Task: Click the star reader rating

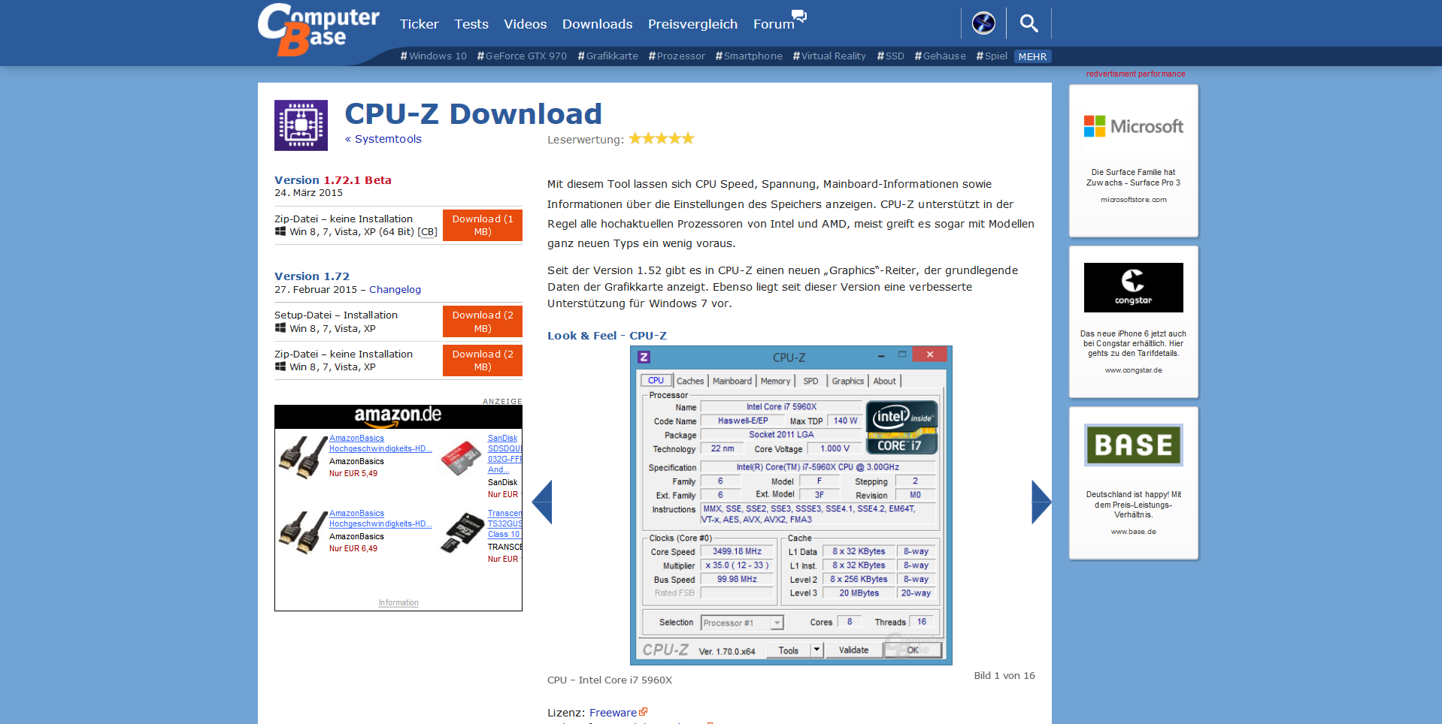Action: pos(662,138)
